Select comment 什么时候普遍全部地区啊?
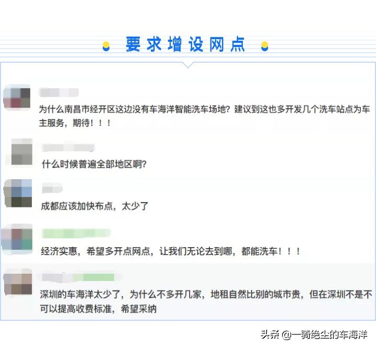The image size is (376, 348). (94, 164)
